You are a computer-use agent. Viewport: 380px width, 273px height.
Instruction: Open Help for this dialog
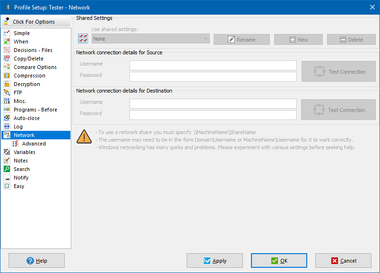(37, 261)
